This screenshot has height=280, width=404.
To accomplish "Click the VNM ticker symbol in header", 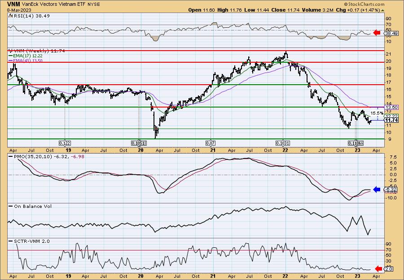I will click(13, 4).
